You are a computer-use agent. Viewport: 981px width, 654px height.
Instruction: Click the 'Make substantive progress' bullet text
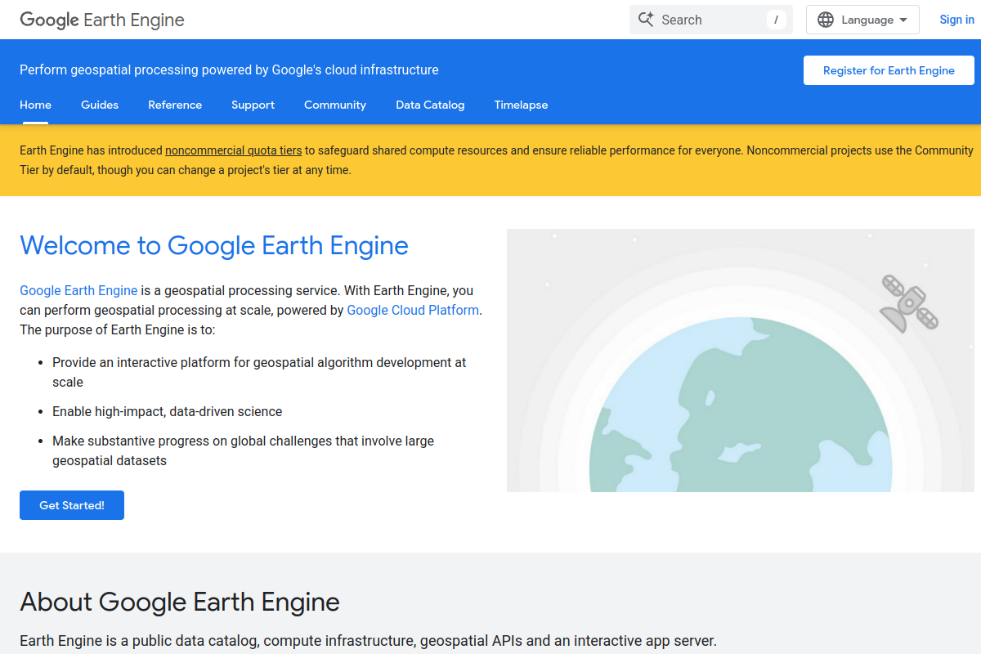click(x=243, y=450)
